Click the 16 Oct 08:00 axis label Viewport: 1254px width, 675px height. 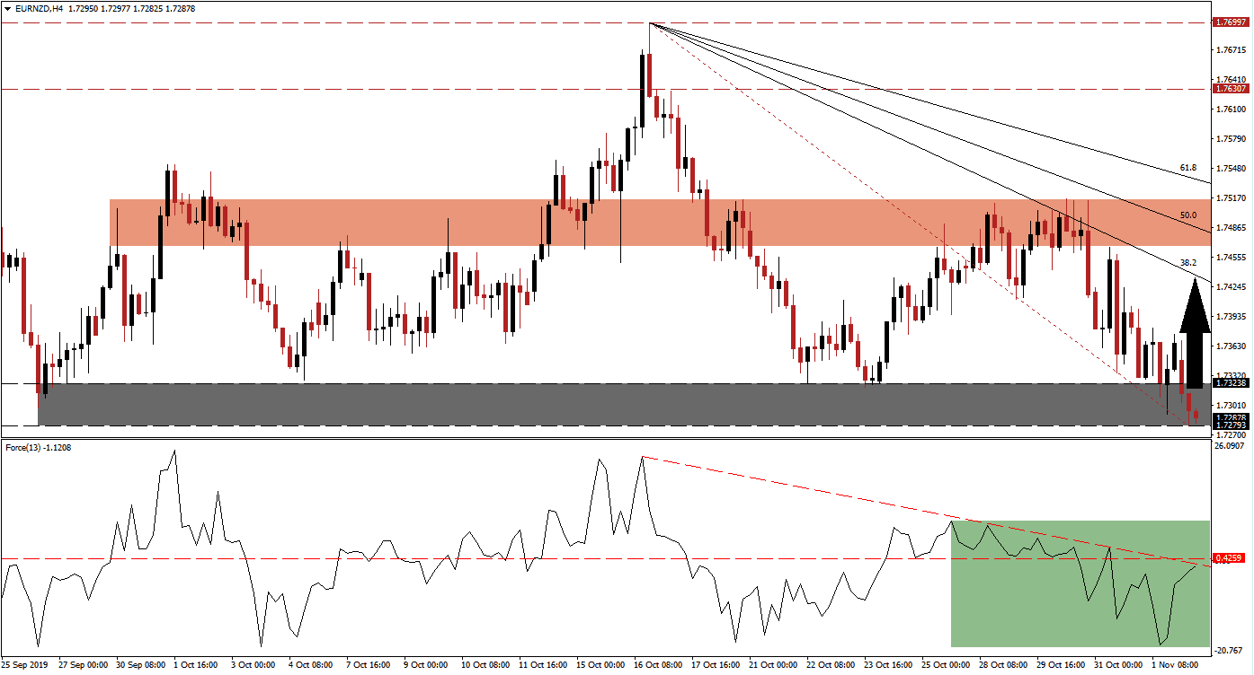point(657,666)
